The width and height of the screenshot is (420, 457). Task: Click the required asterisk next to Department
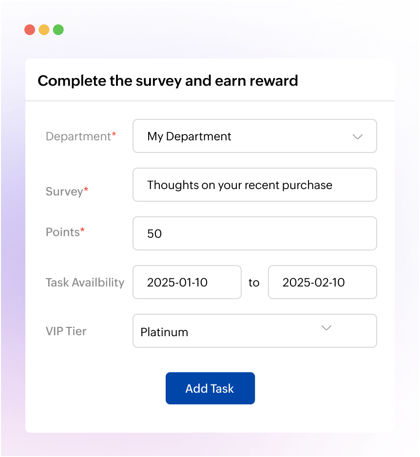pos(113,133)
